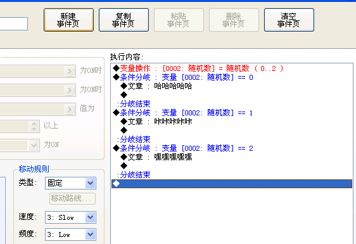Click the 移动路线... button
The height and width of the screenshot is (244, 356).
pyautogui.click(x=72, y=198)
